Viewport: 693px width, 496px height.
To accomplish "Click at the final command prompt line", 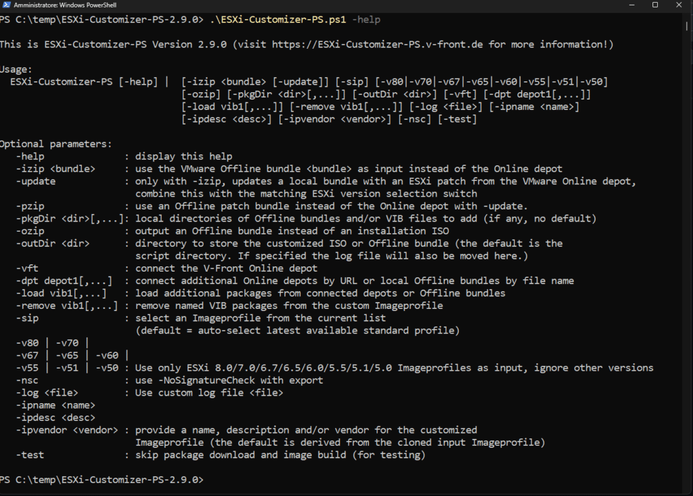I will tap(102, 480).
